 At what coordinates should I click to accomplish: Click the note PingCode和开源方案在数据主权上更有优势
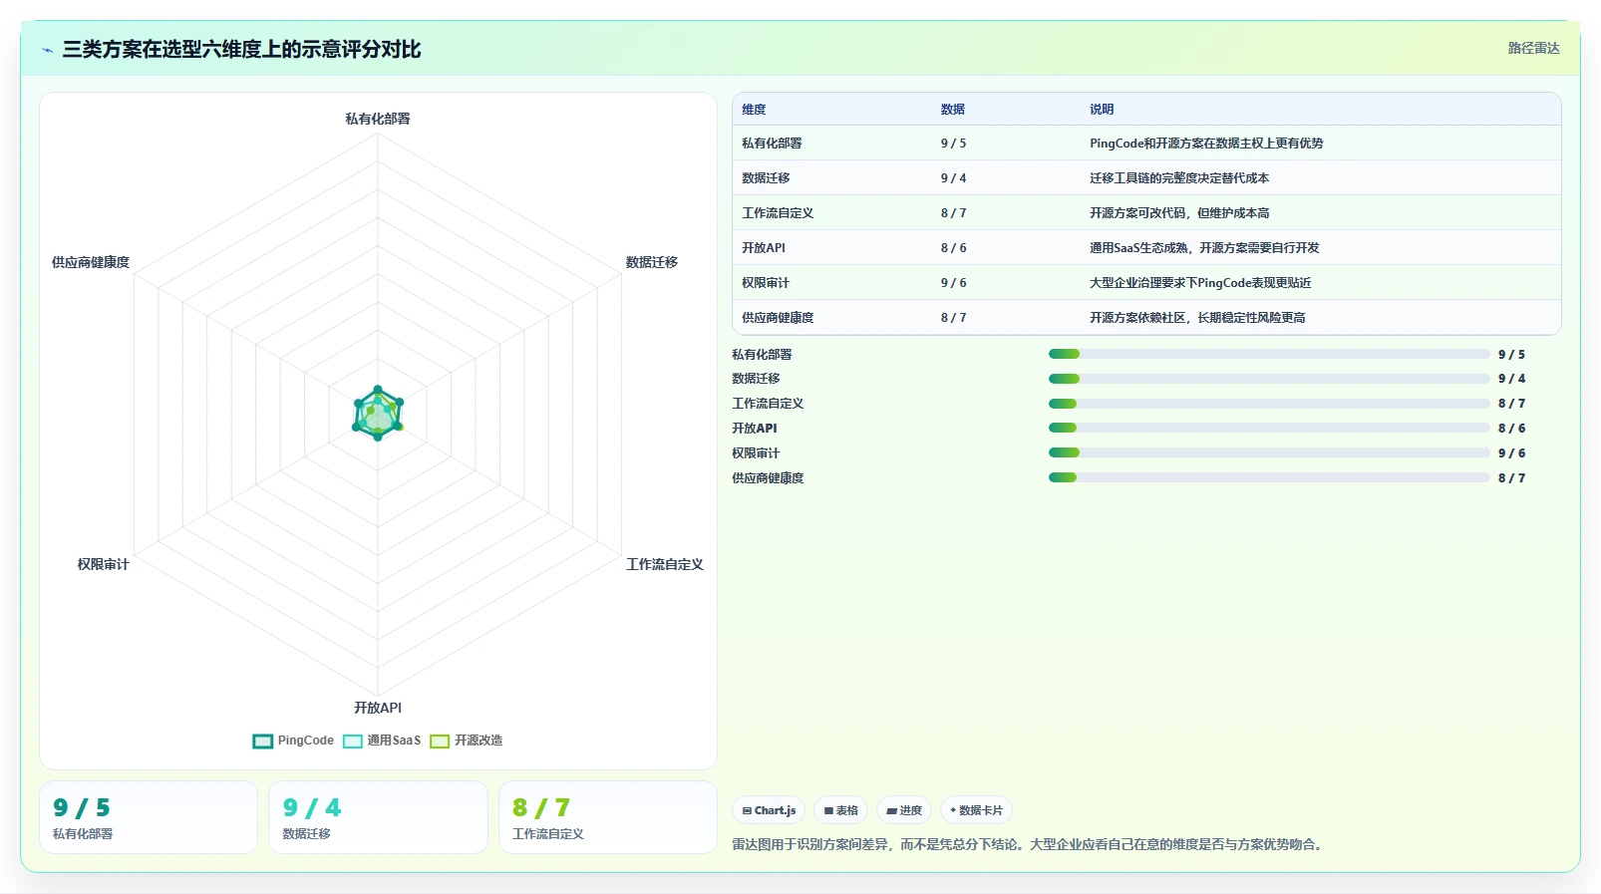[x=1206, y=144]
